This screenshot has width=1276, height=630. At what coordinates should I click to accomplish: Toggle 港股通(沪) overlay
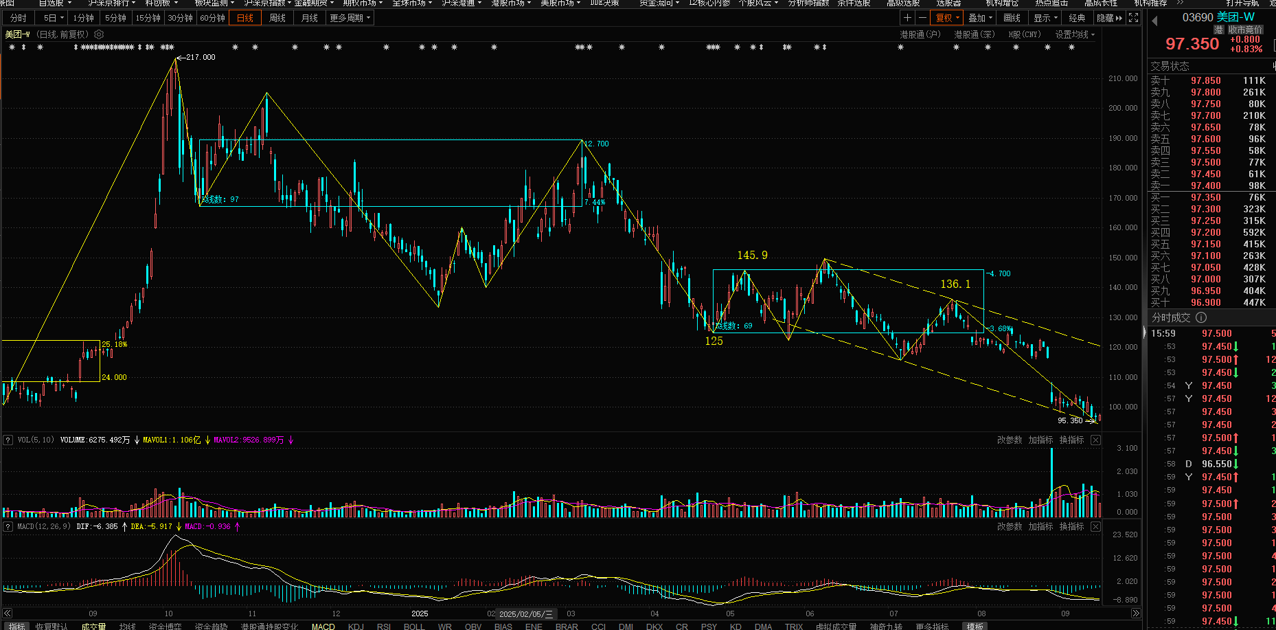point(920,34)
